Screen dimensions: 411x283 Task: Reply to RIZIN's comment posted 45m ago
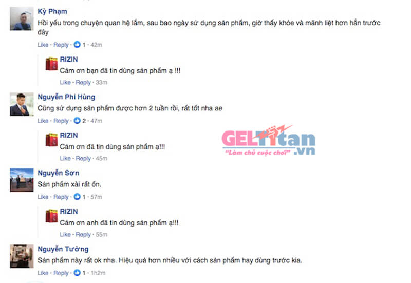(x=83, y=158)
